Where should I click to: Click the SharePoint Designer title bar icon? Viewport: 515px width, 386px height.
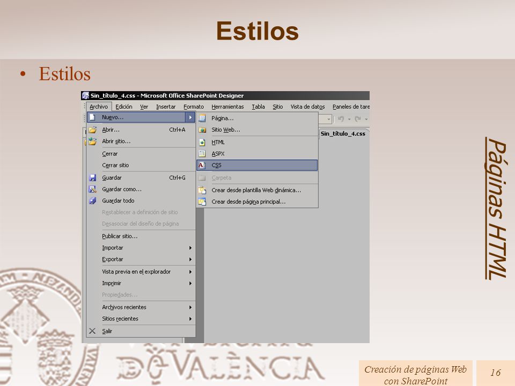click(x=85, y=95)
